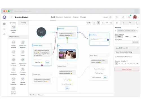Expand the Use CMS Data section
This screenshot has height=105, width=141.
[x=121, y=48]
